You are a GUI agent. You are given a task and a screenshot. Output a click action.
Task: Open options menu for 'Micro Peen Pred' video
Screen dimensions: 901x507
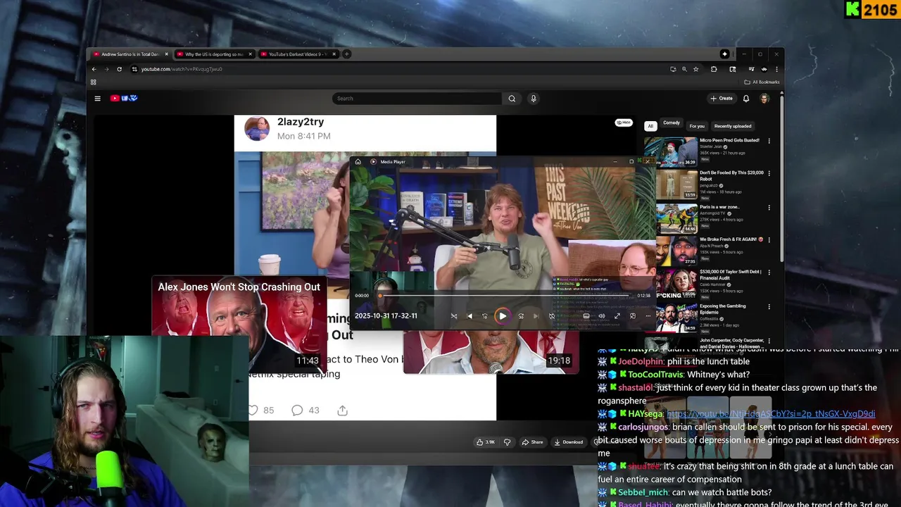coord(769,141)
